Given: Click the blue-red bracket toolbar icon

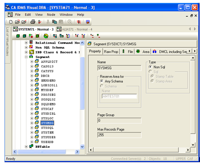Looking at the screenshot, I should 68,36.
